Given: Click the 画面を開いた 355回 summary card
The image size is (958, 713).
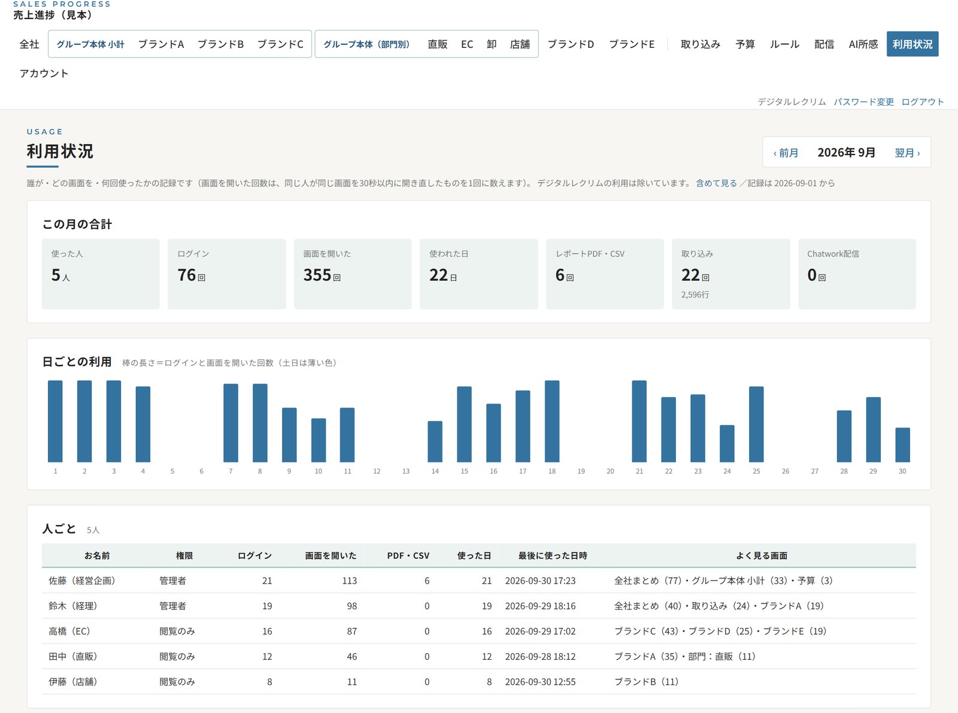Looking at the screenshot, I should (x=353, y=274).
